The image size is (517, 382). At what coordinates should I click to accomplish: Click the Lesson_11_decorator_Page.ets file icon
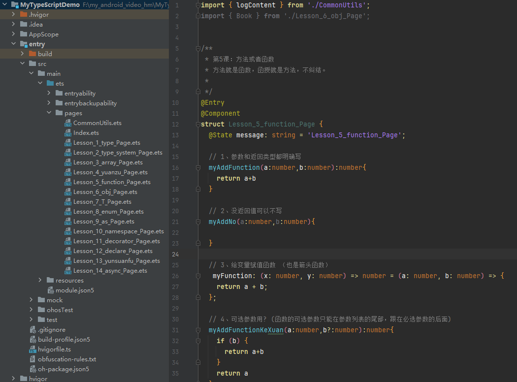coord(68,241)
